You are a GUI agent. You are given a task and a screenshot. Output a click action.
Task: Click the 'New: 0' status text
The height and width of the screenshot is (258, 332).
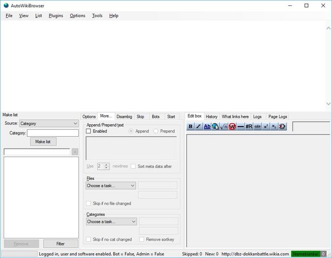point(212,254)
